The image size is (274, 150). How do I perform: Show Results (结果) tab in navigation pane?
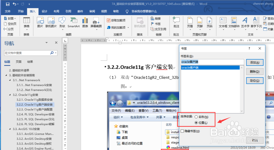pyautogui.click(x=30, y=62)
